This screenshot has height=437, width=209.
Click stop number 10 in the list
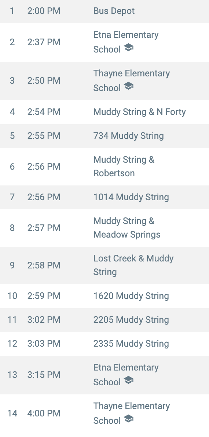click(12, 296)
